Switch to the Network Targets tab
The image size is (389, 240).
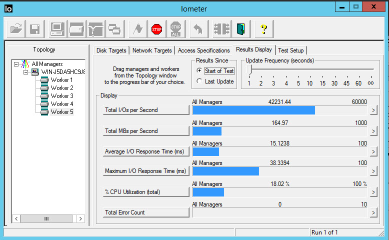tap(152, 50)
